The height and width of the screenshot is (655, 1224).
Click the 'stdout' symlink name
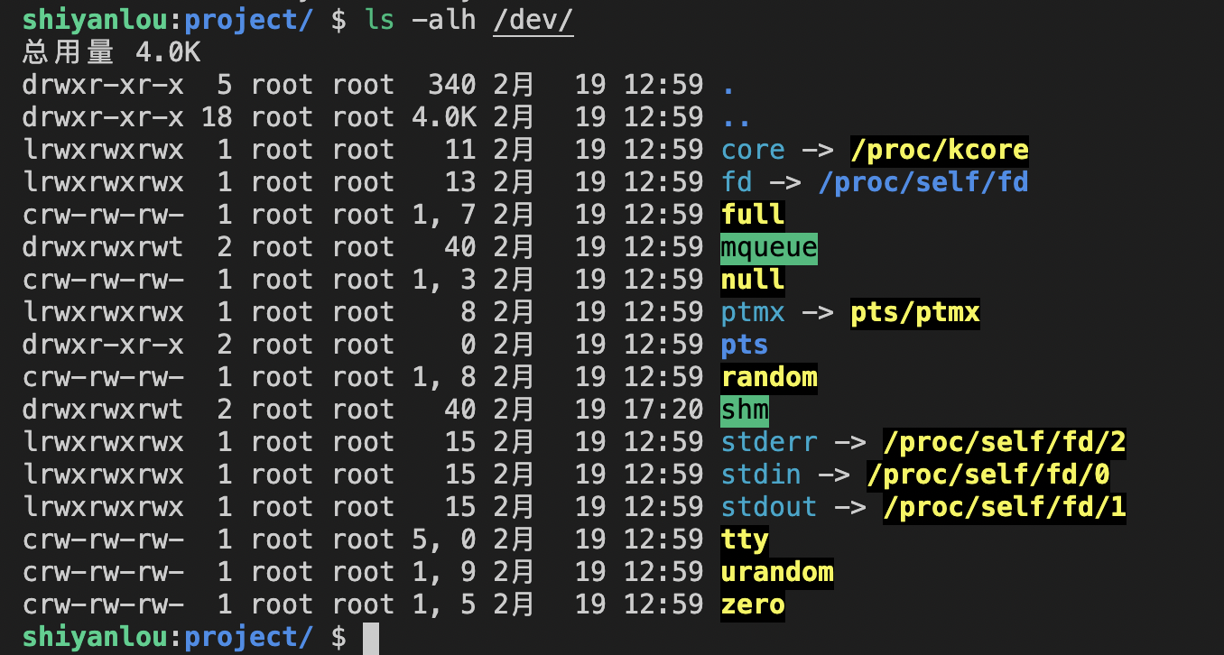tap(770, 507)
